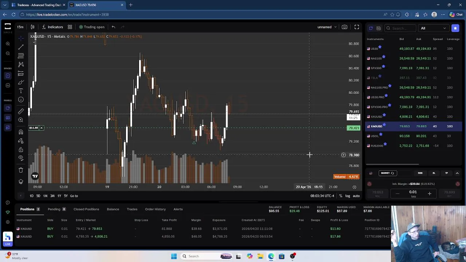Select the XAUUSD instrument in watchlist
This screenshot has height=262, width=466.
click(414, 116)
